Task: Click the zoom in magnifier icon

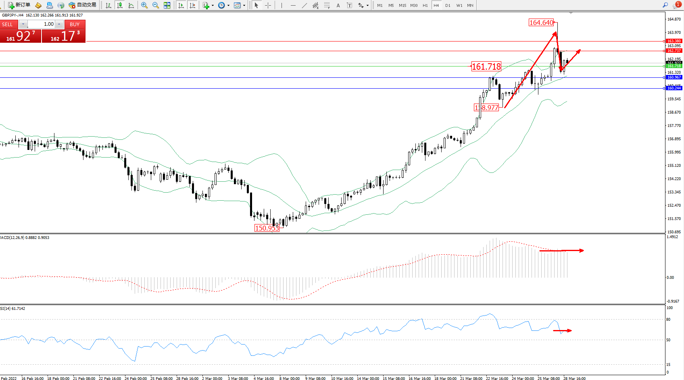Action: coord(144,5)
